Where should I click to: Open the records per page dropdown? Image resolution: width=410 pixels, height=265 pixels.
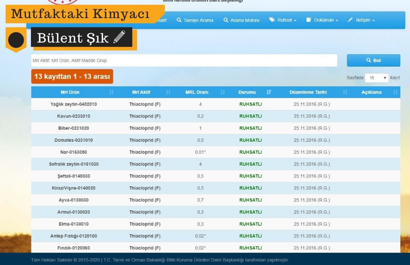(x=377, y=78)
